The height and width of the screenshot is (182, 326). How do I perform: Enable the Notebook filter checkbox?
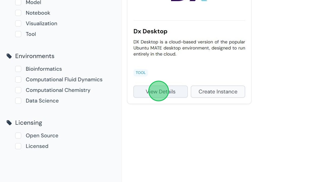pyautogui.click(x=18, y=13)
